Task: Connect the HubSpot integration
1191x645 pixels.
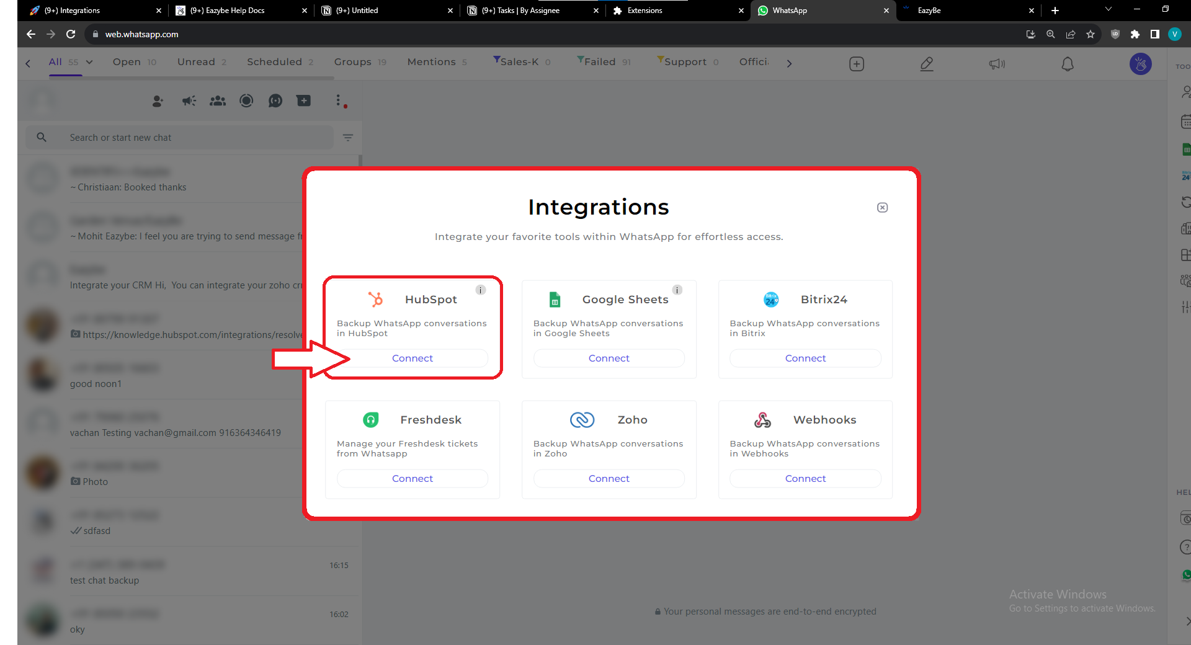Action: tap(412, 358)
